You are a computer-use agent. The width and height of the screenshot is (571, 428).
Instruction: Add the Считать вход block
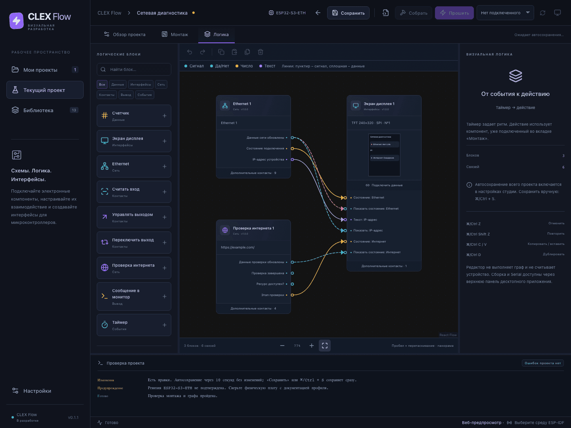[x=165, y=192]
